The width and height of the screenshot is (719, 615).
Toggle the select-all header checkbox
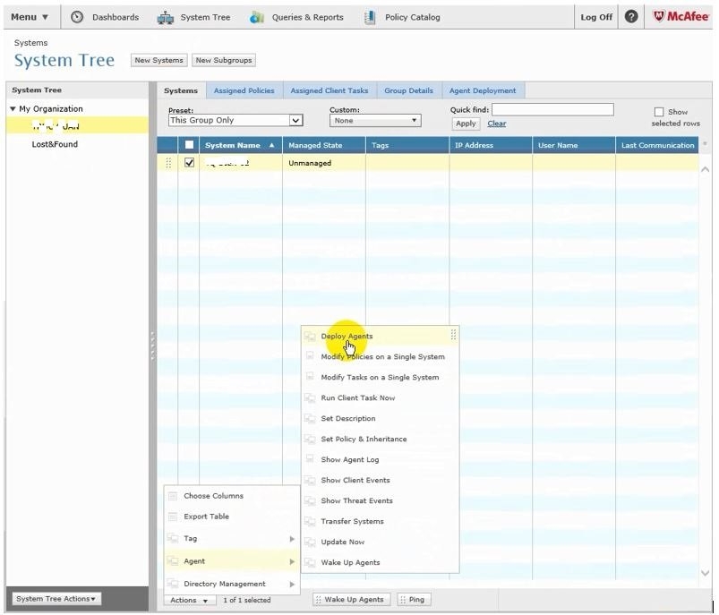click(x=189, y=145)
